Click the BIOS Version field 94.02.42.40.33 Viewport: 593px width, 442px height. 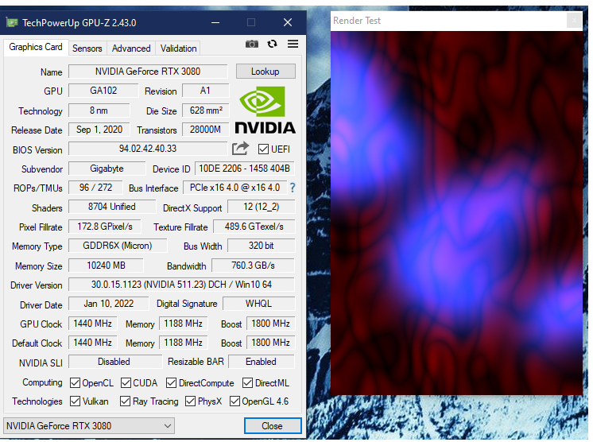[x=148, y=149]
